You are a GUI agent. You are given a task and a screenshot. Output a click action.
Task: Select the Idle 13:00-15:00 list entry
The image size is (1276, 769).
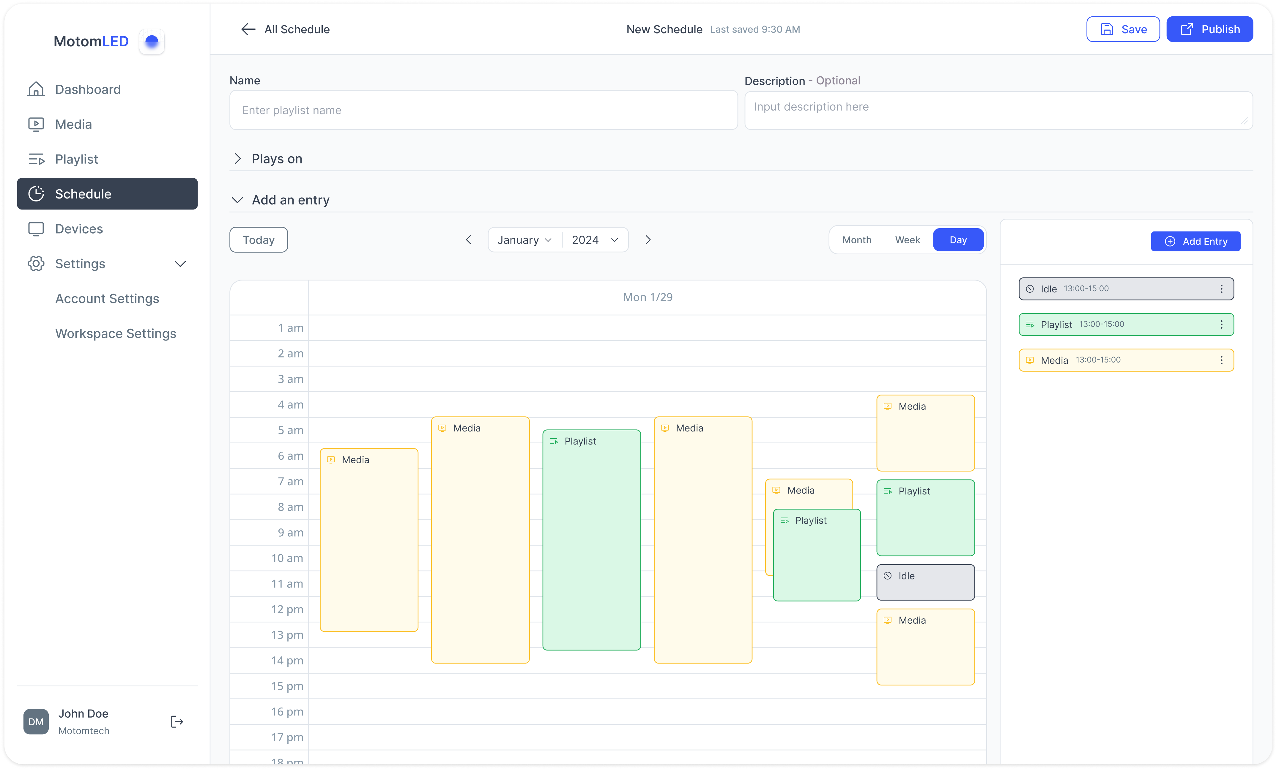coord(1126,289)
